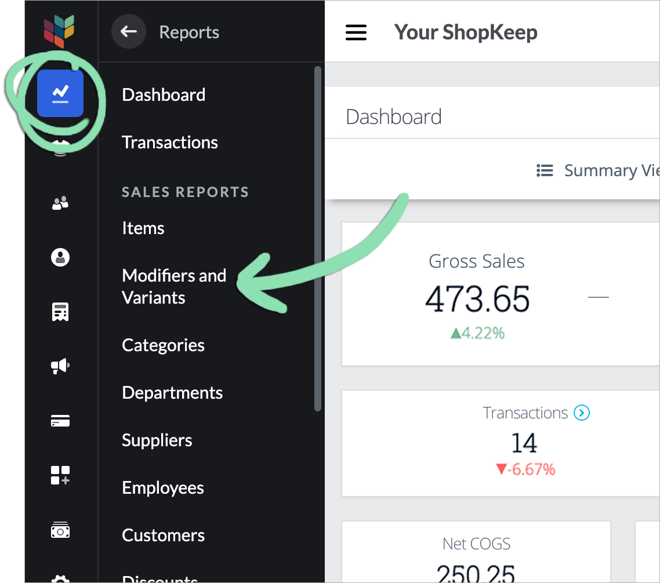Open the Employees sales report
This screenshot has width=660, height=583.
click(x=163, y=488)
